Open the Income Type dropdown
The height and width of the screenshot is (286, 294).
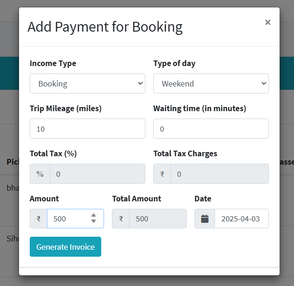(87, 84)
